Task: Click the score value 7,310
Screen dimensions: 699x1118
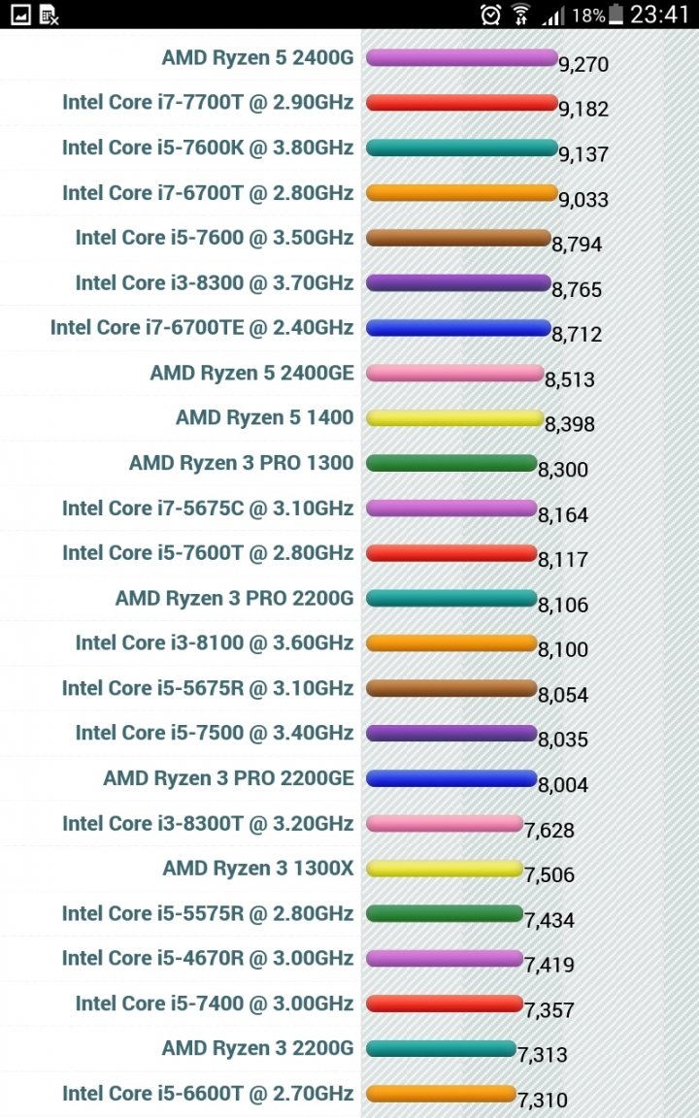Action: point(543,1101)
